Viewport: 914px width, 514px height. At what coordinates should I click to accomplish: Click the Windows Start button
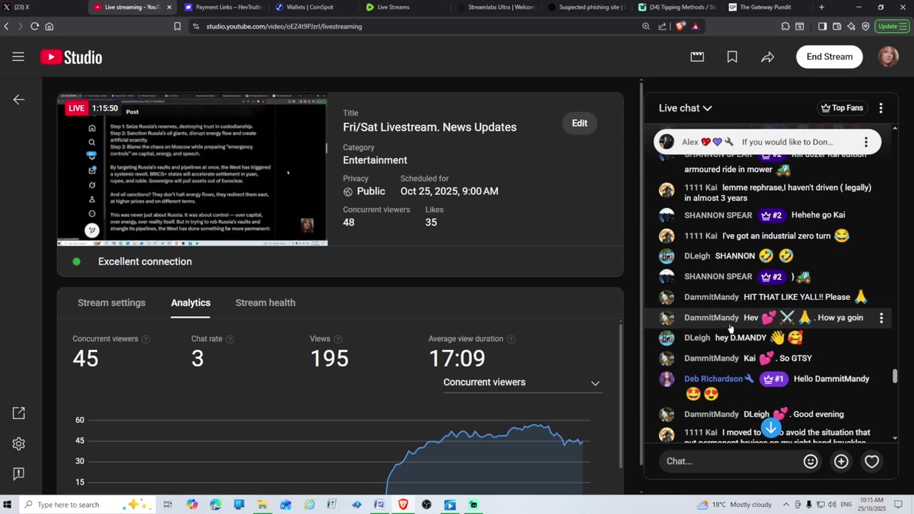8,505
